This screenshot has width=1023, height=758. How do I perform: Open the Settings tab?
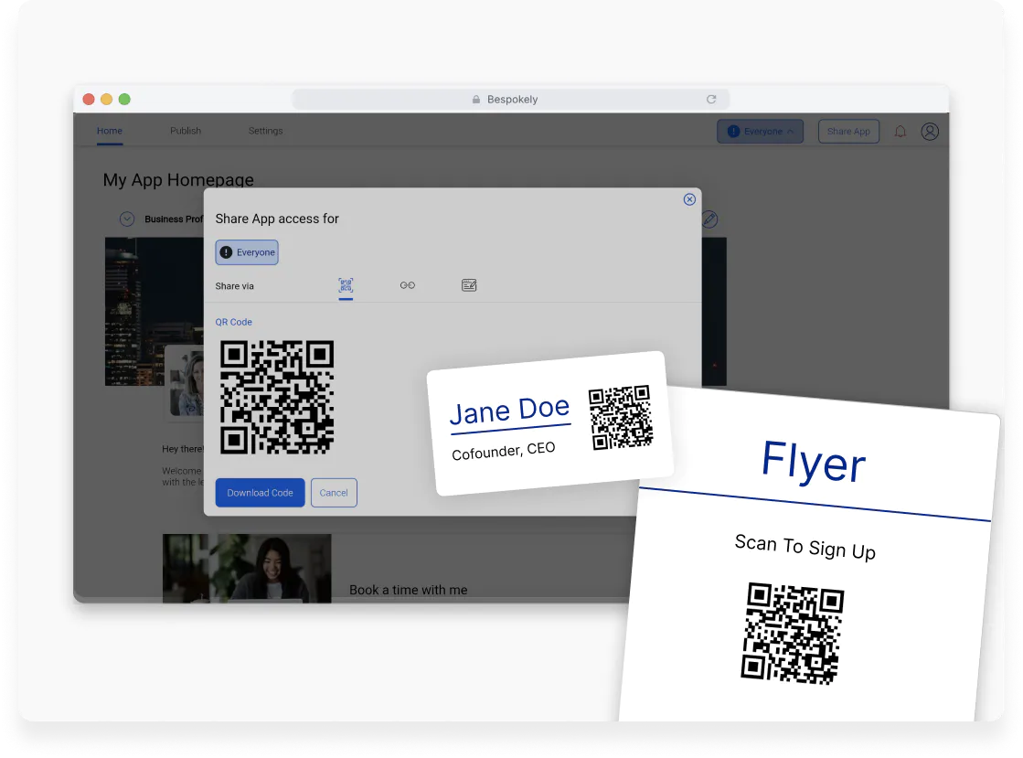click(265, 131)
